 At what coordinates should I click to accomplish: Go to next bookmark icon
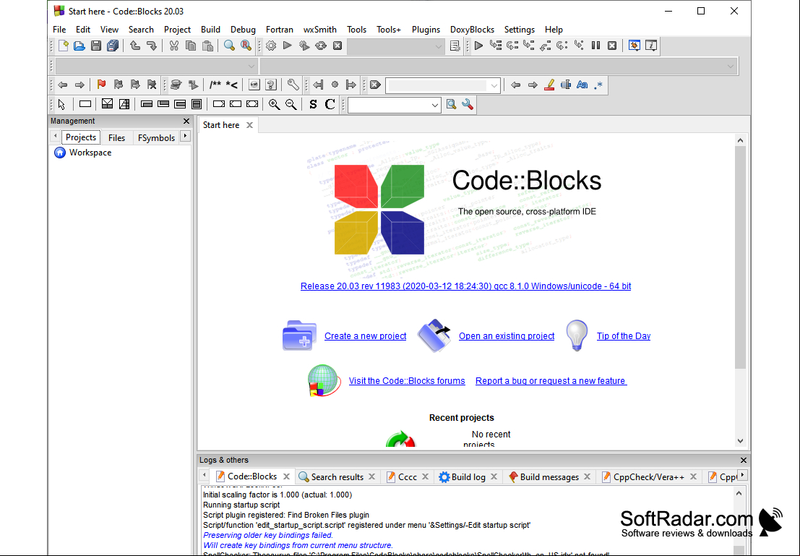[x=135, y=85]
